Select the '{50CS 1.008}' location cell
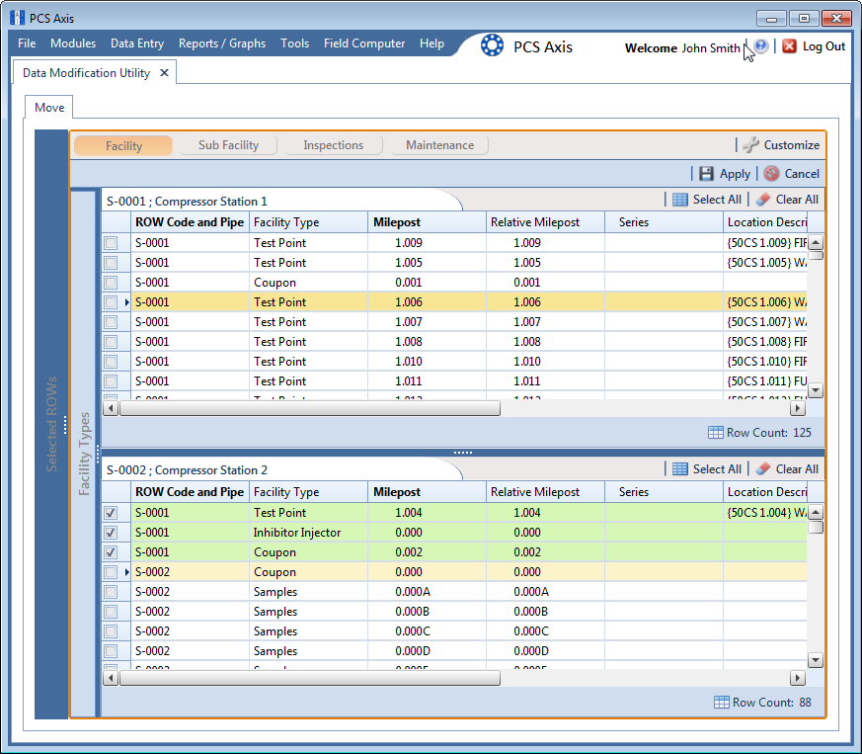Screen dimensions: 862x754 point(764,342)
